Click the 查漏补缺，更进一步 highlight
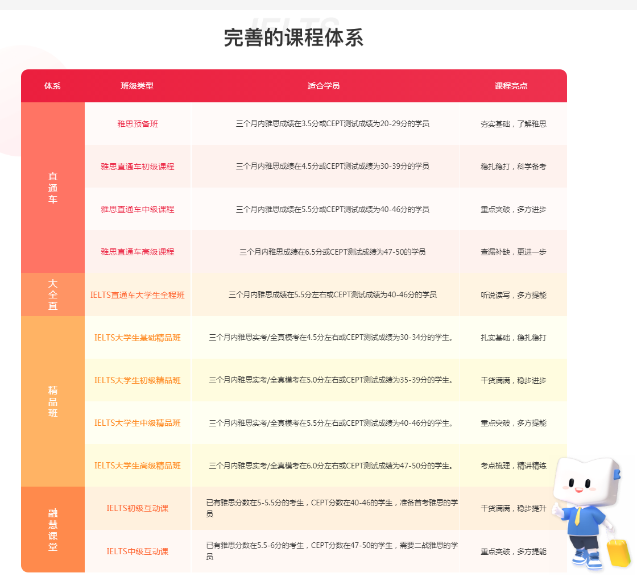 coord(514,252)
